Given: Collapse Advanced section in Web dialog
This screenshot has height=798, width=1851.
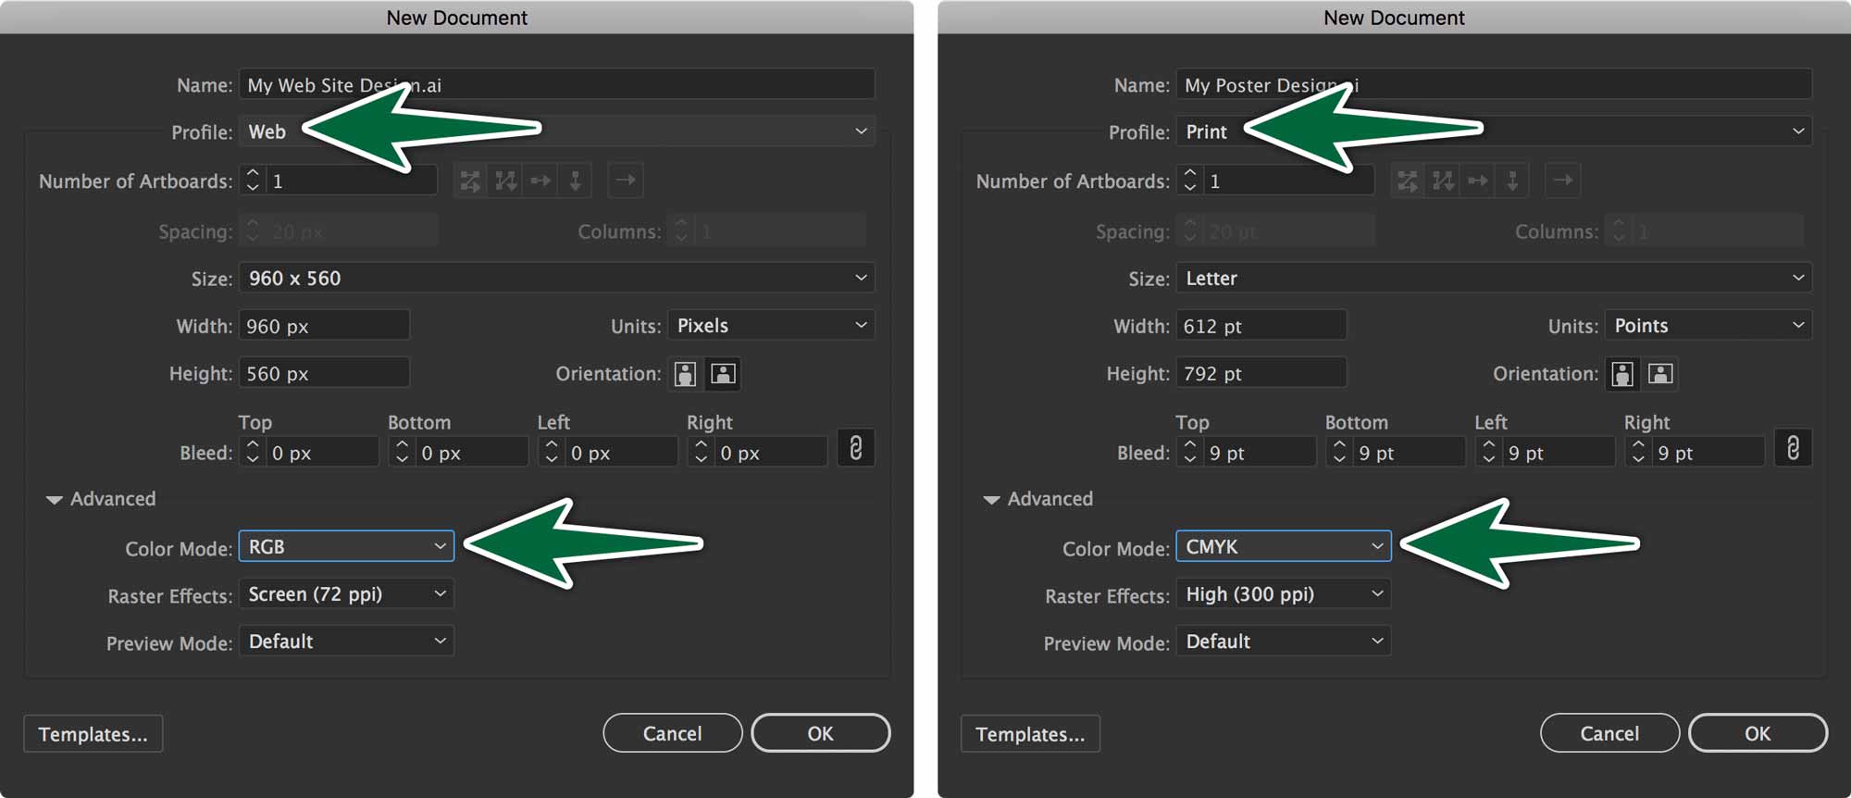Looking at the screenshot, I should coord(55,500).
